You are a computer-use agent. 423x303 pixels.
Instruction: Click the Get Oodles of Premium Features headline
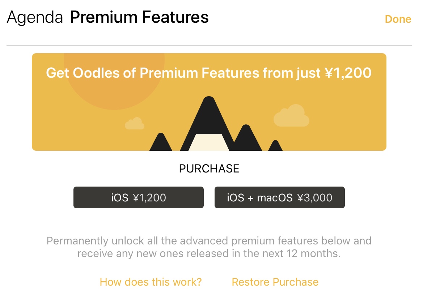click(209, 73)
